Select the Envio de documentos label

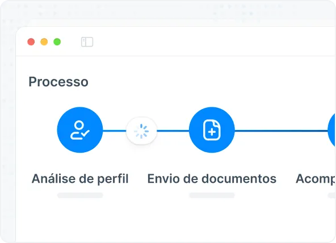pyautogui.click(x=212, y=179)
